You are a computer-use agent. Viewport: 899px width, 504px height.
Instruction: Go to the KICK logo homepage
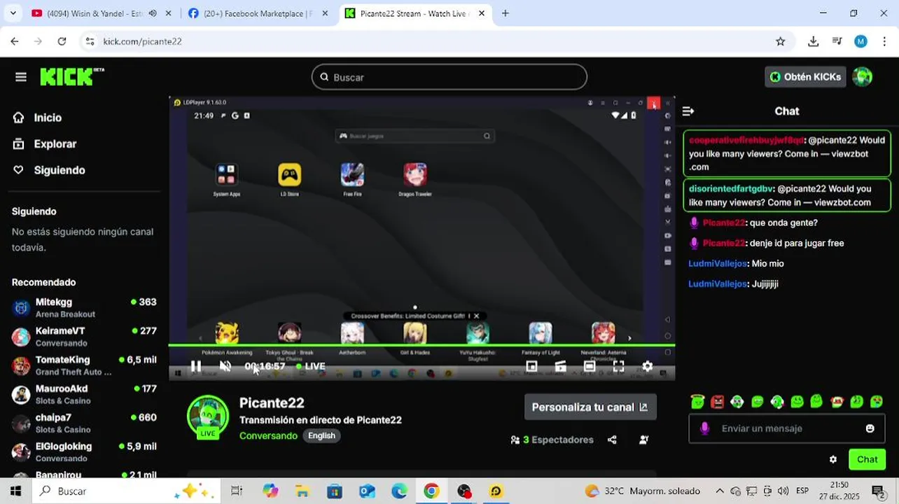(71, 76)
